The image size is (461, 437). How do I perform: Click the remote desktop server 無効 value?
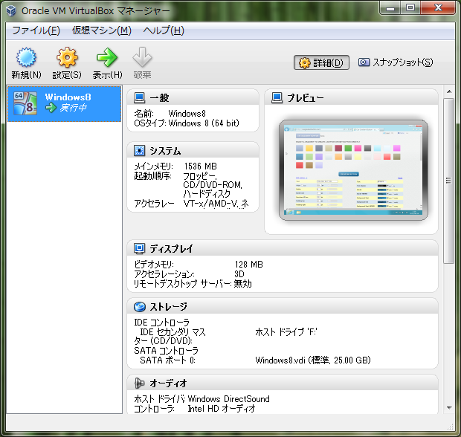(243, 284)
